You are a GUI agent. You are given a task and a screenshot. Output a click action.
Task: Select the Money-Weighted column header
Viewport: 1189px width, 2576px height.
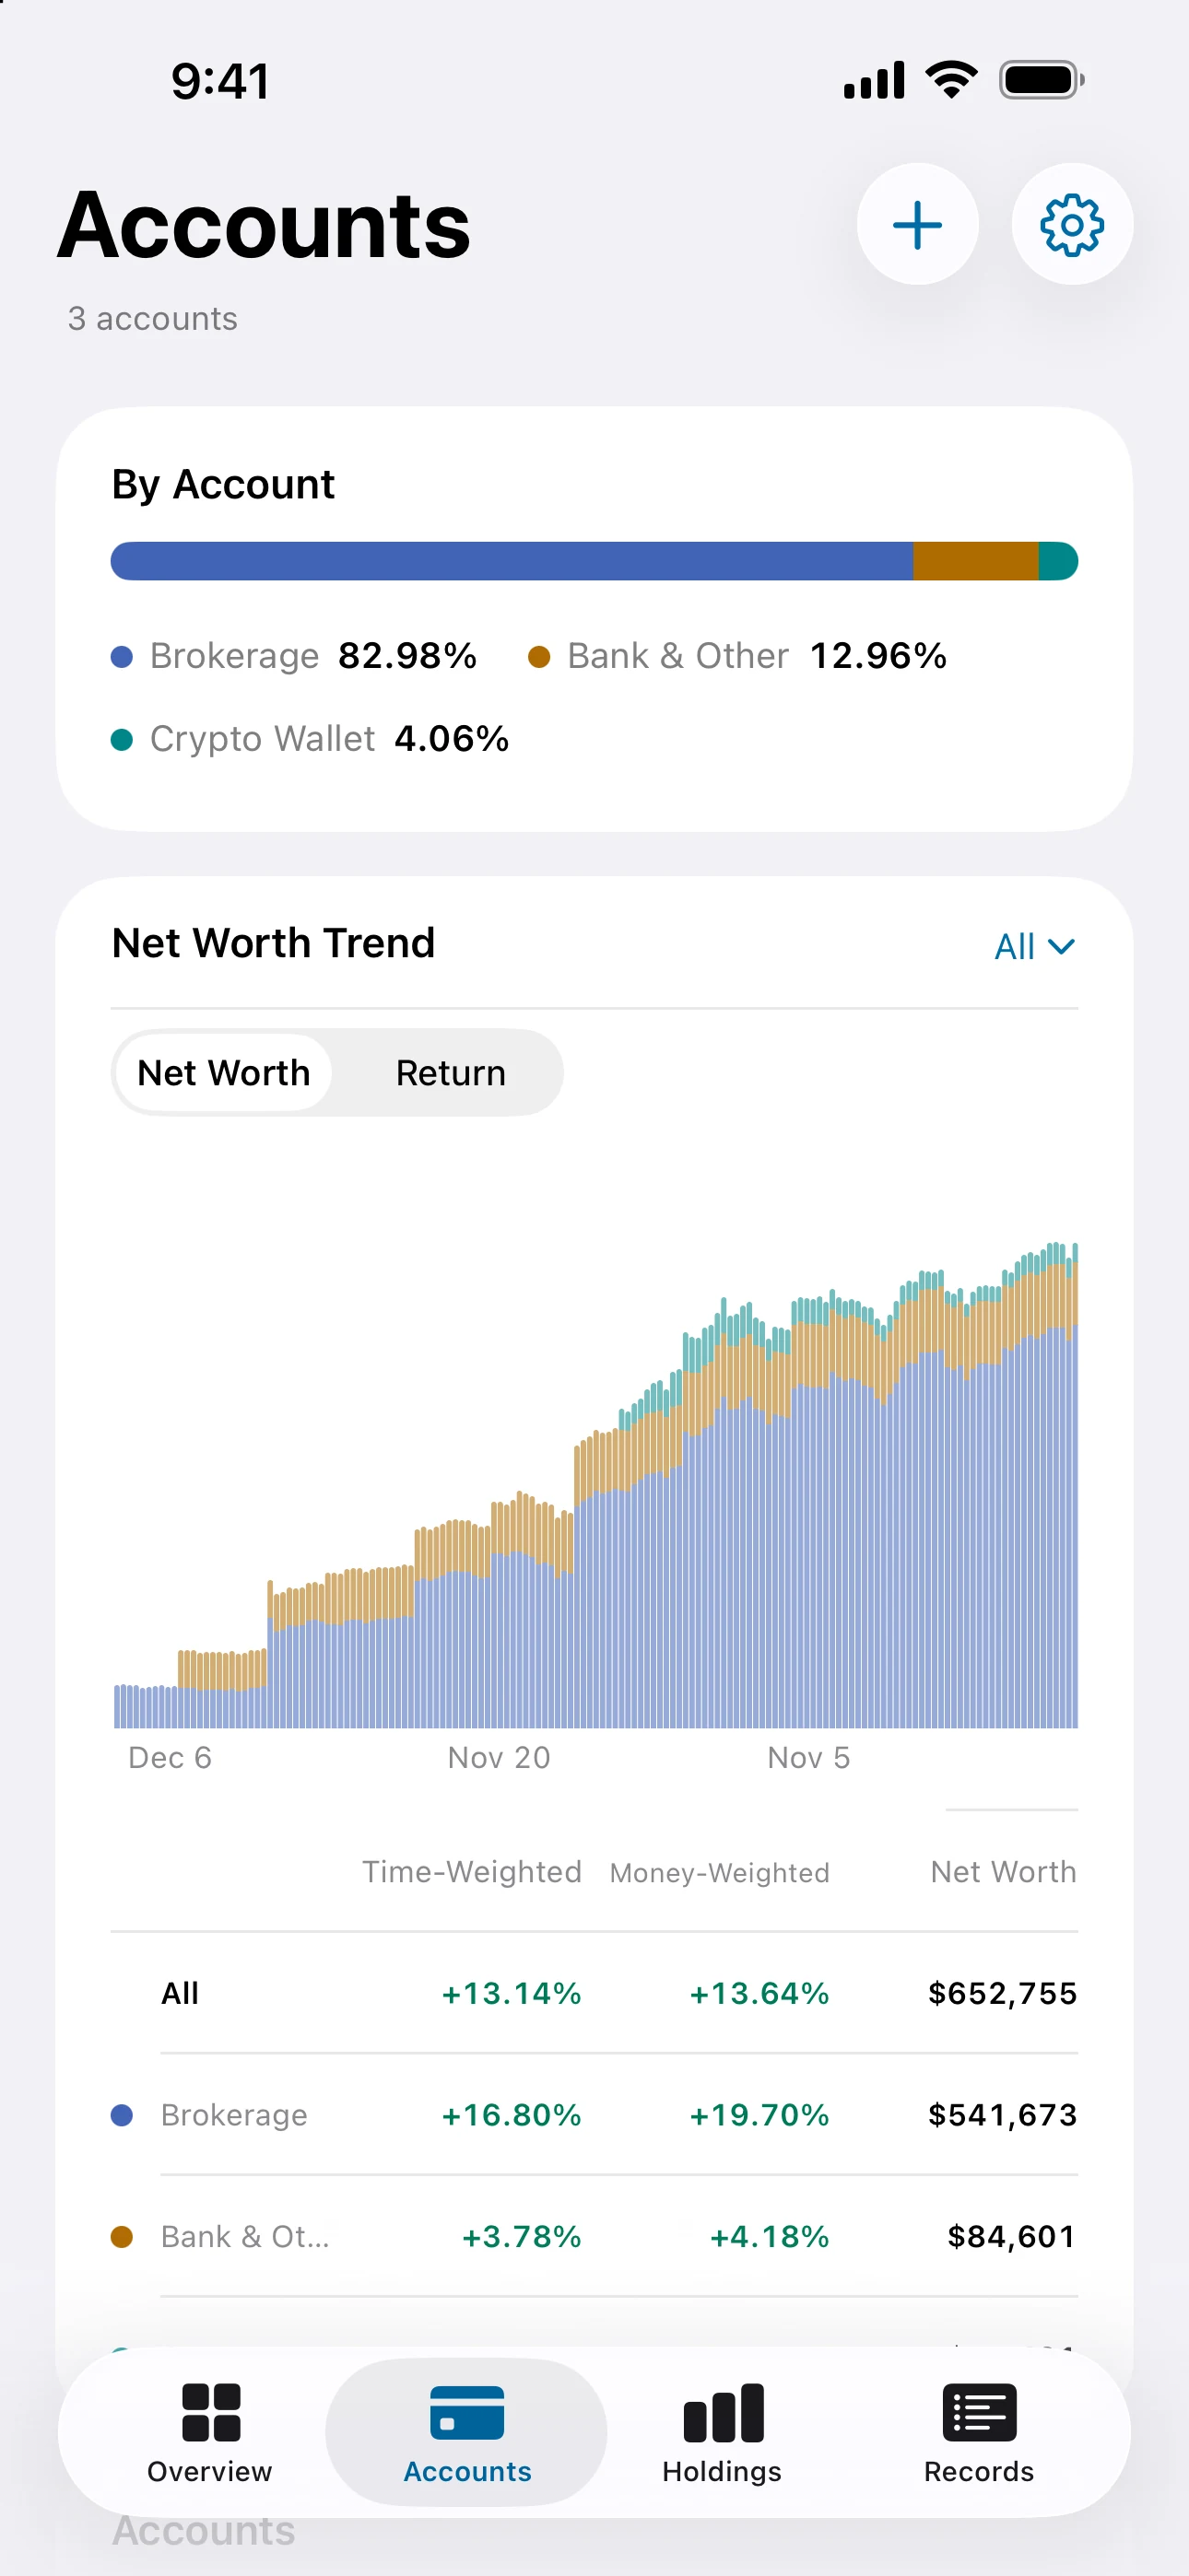[720, 1872]
